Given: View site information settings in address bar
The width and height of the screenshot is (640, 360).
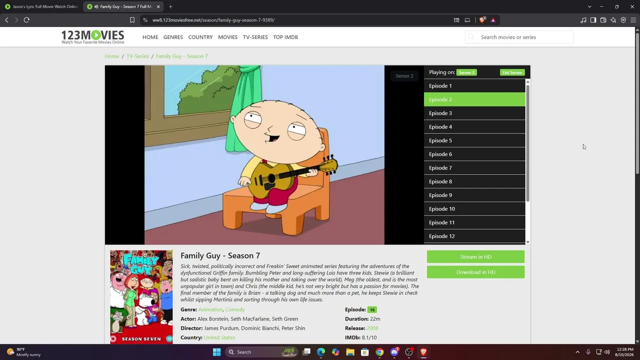Looking at the screenshot, I should point(145,20).
